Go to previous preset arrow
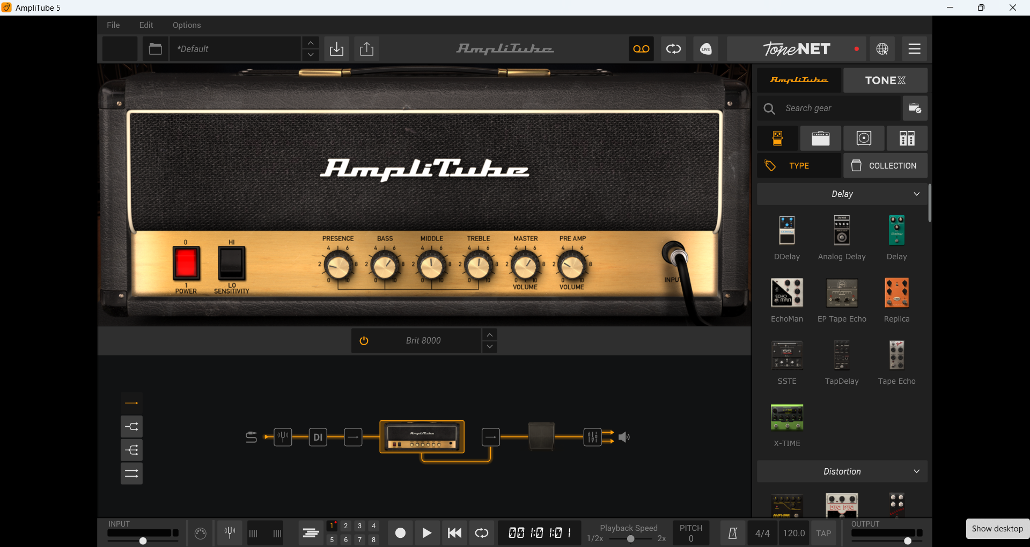This screenshot has height=547, width=1030. (x=311, y=43)
